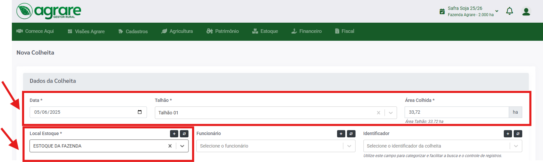Open the Agricultura menu
Screen dimensions: 543x162
tap(177, 31)
